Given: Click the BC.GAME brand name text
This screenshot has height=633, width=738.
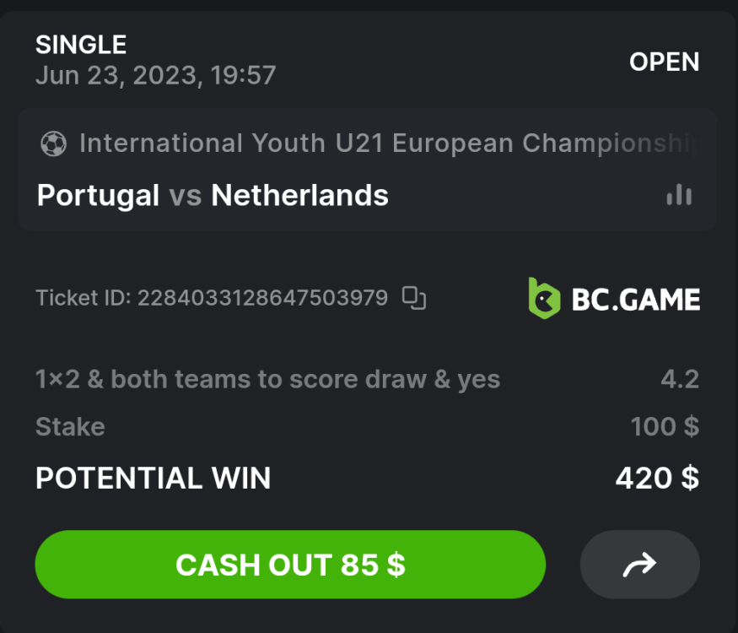Looking at the screenshot, I should point(636,300).
